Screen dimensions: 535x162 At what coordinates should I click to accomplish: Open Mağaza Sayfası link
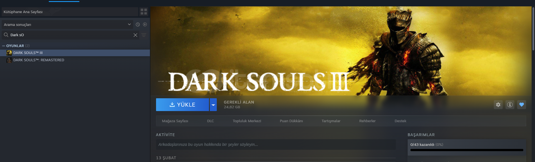click(175, 121)
